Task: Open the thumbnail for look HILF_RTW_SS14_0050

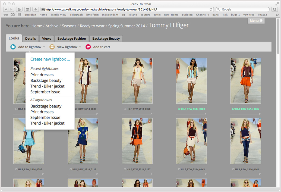Action: pos(137,81)
